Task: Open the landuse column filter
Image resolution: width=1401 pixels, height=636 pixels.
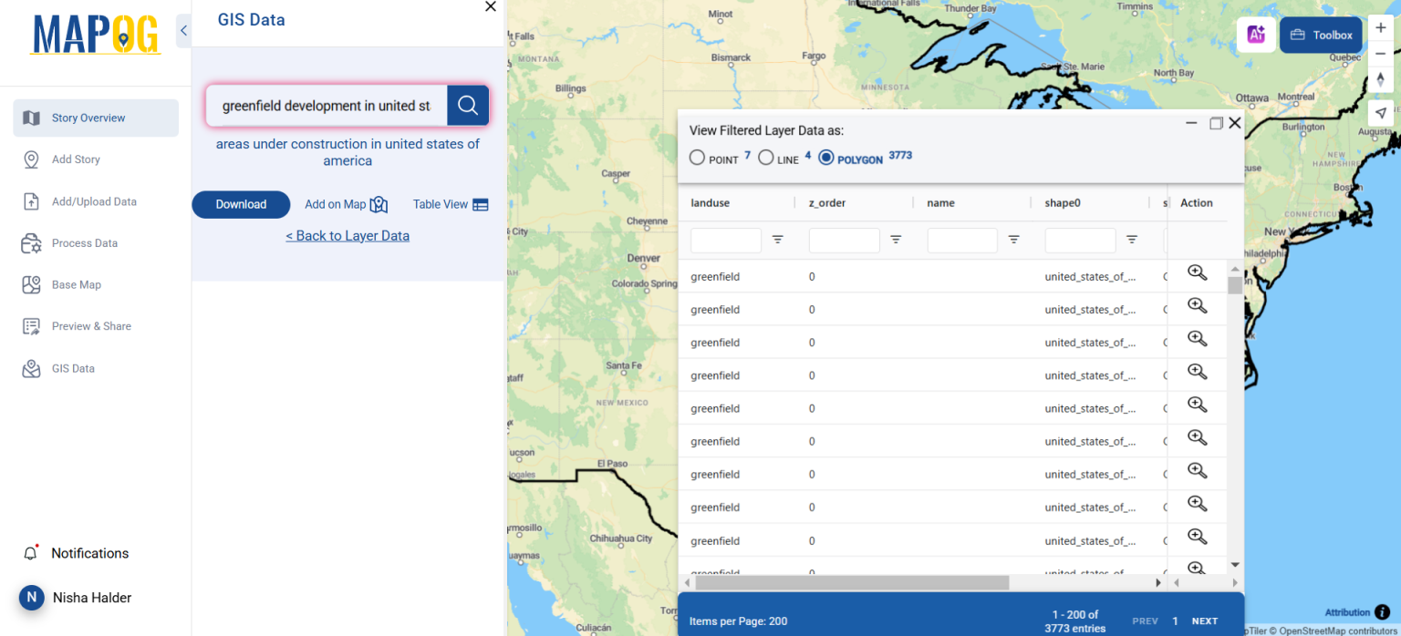Action: tap(777, 240)
